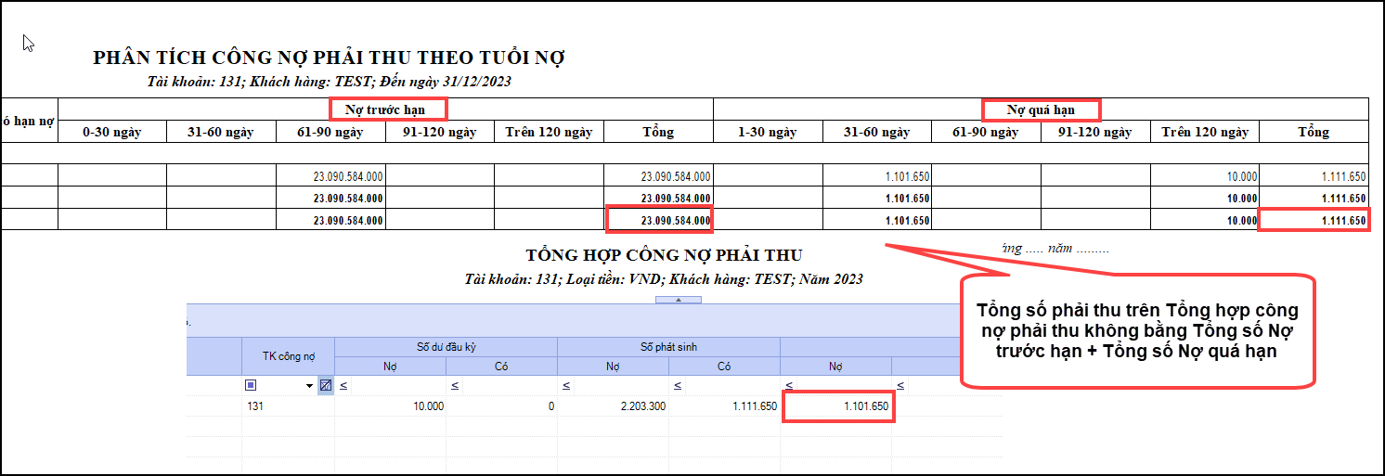Click the ≤ operator under Số dư đầu kỳ Có
The width and height of the screenshot is (1385, 476).
click(454, 385)
